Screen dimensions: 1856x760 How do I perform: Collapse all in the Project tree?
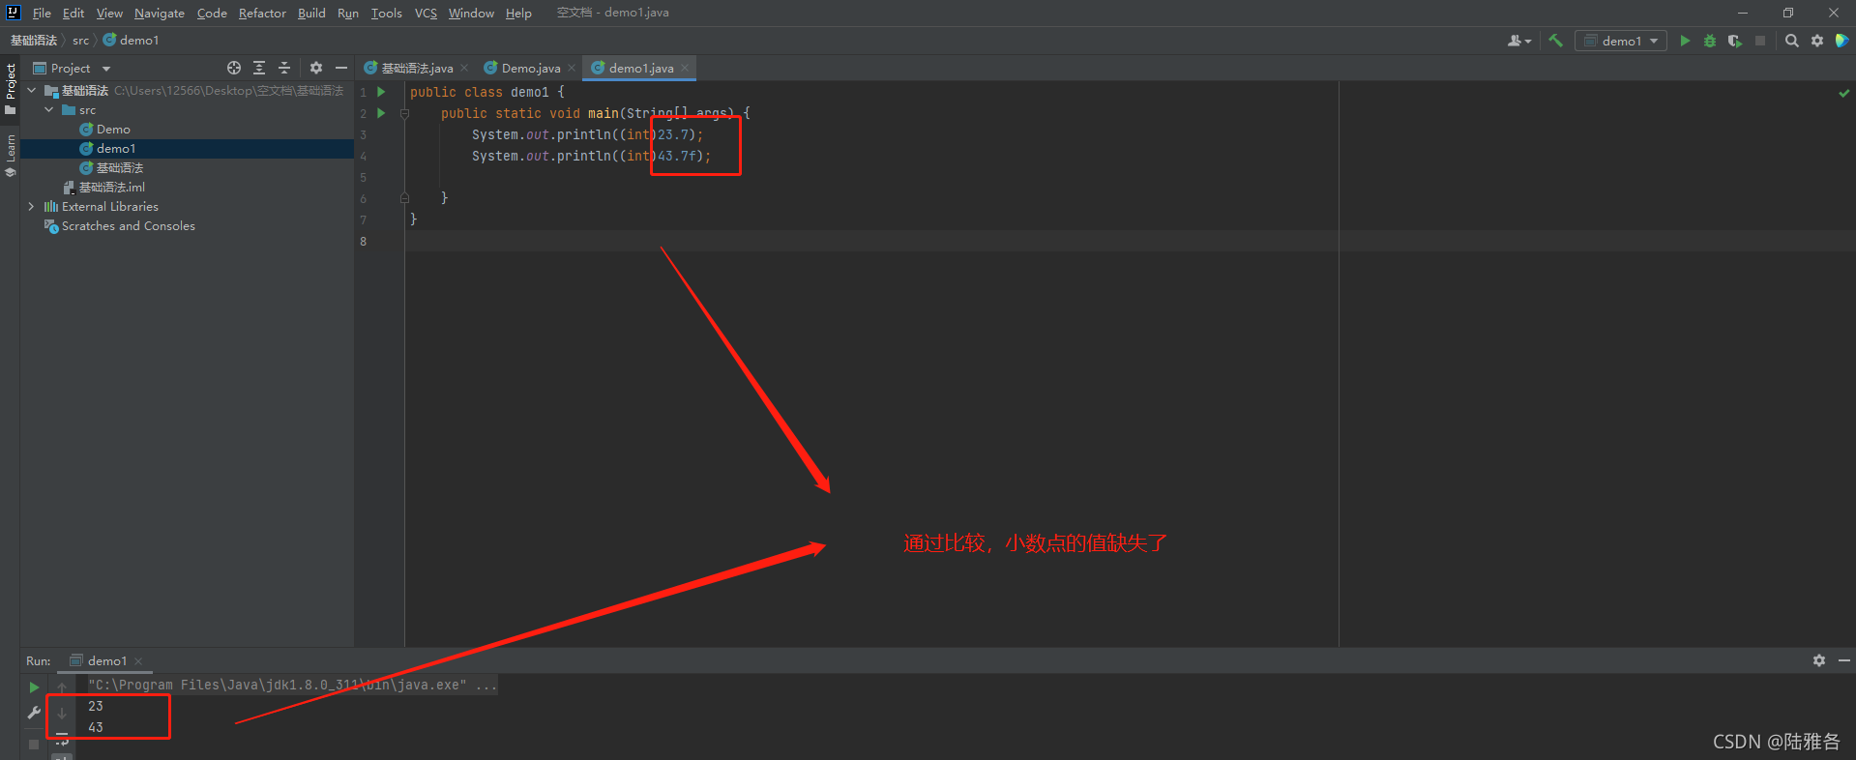point(284,68)
